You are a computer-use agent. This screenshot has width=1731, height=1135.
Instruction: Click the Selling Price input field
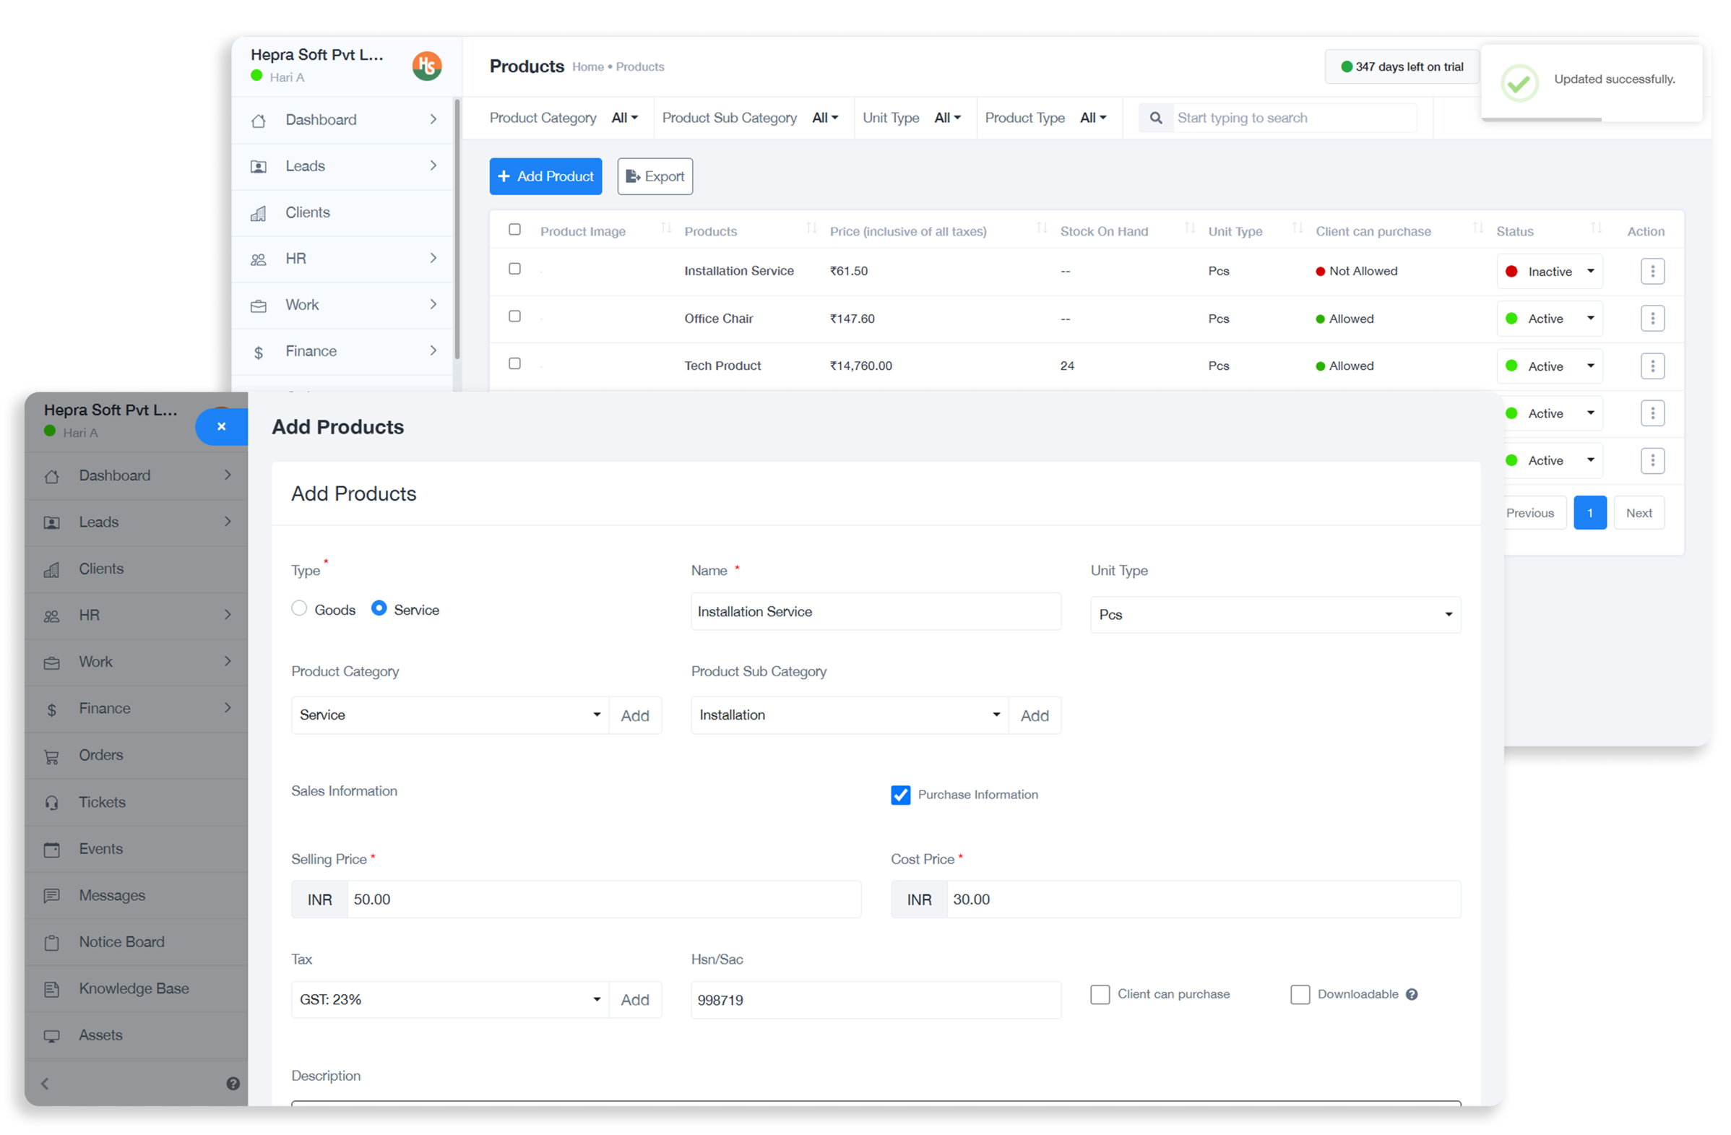click(x=604, y=899)
